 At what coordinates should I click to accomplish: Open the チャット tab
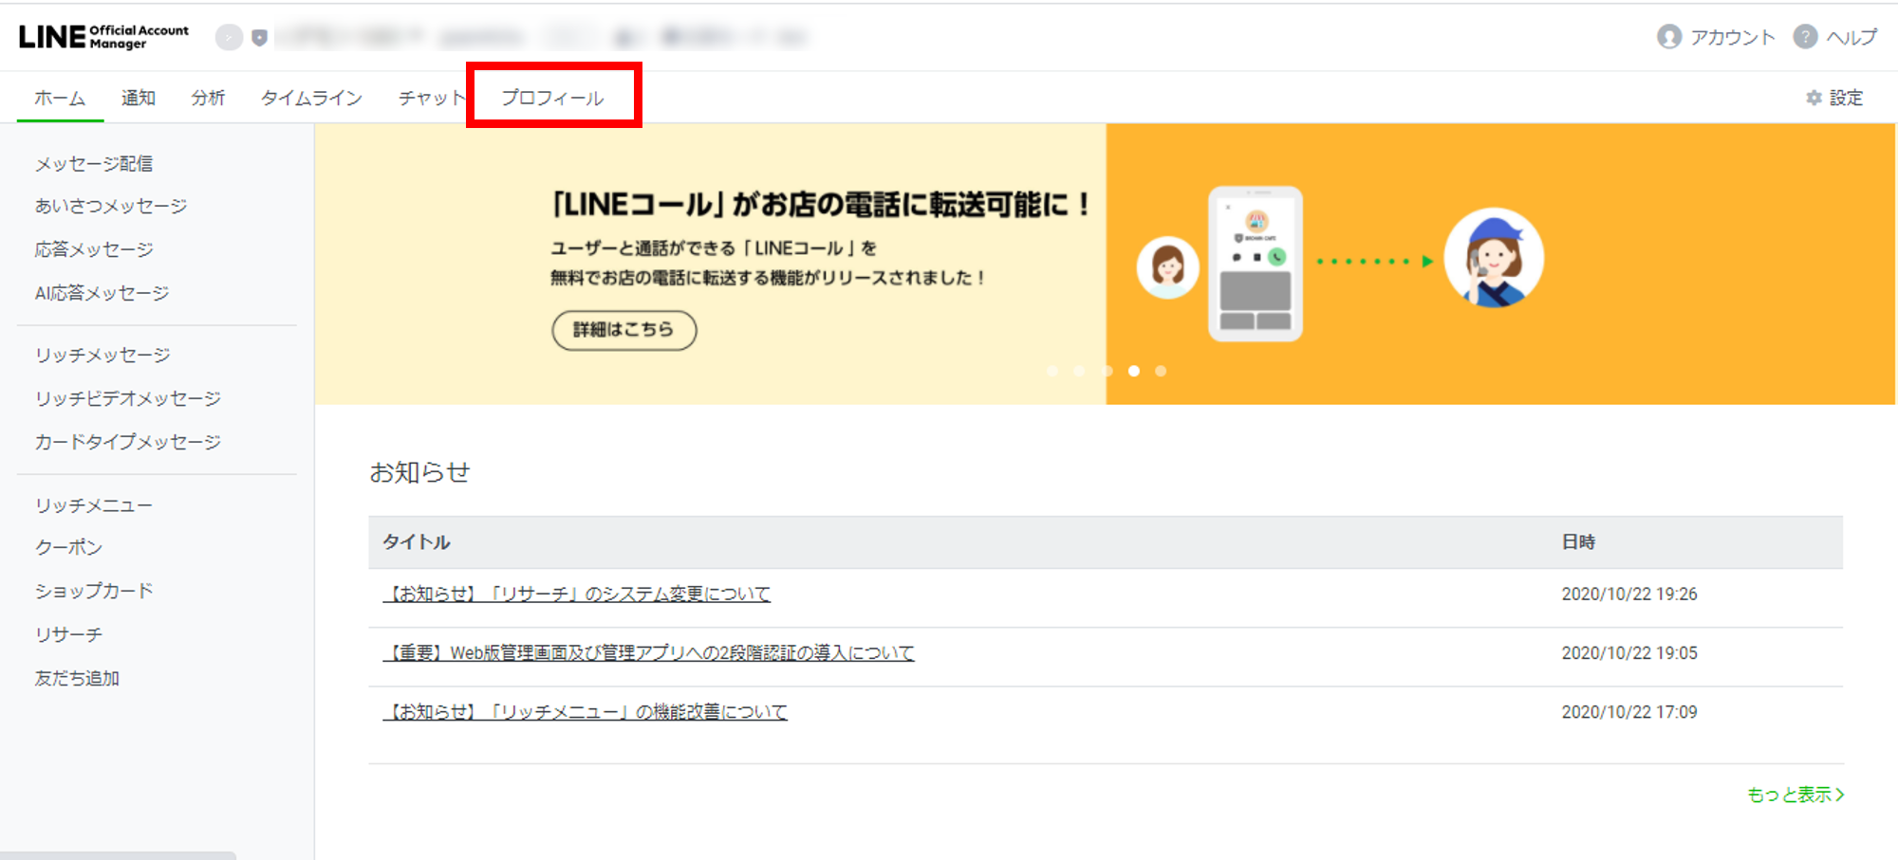coord(432,98)
